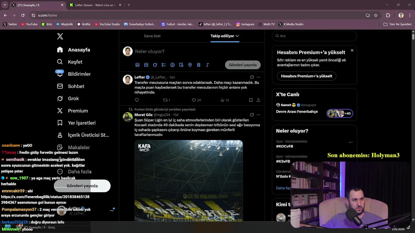Image resolution: width=415 pixels, height=233 pixels.
Task: Click the Ara search field
Action: (x=314, y=36)
